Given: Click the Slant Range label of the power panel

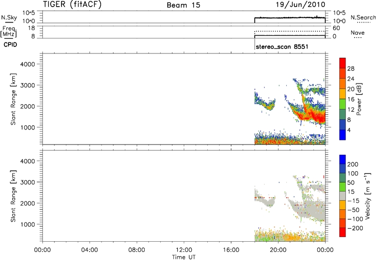Looking at the screenshot, I should pyautogui.click(x=13, y=99).
